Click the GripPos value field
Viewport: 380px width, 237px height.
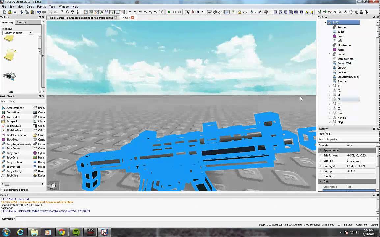(x=361, y=161)
